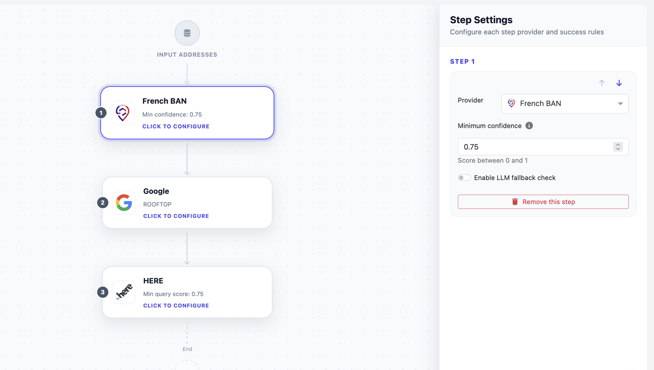Click the trash icon in the remove button
This screenshot has height=370, width=654.
[515, 202]
